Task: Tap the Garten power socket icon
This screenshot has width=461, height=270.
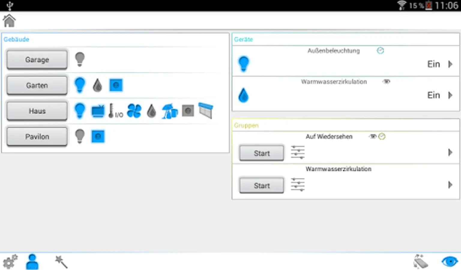Action: tap(116, 85)
